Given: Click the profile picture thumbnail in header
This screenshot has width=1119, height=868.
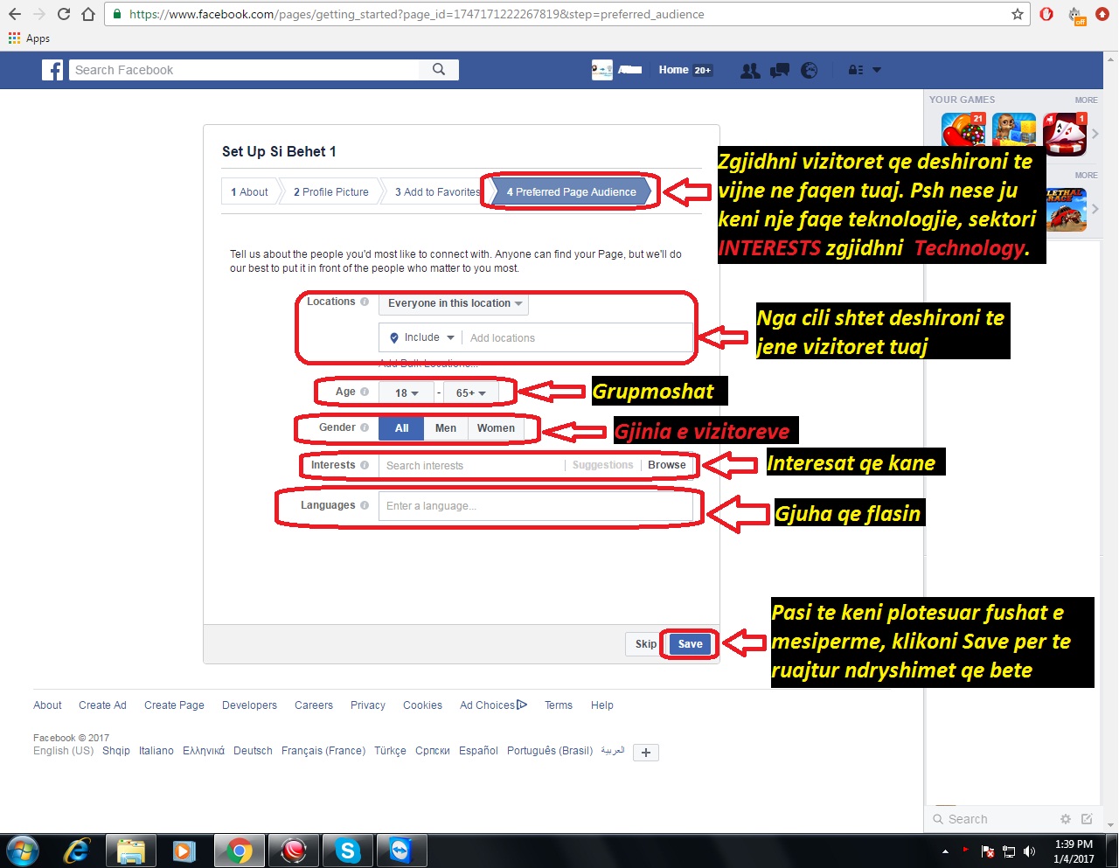Looking at the screenshot, I should tap(601, 70).
